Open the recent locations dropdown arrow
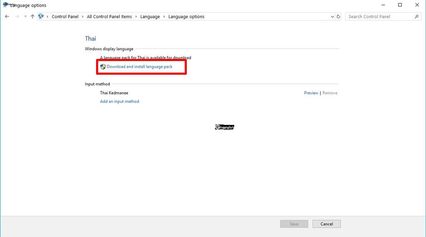426x237 pixels. click(x=25, y=17)
